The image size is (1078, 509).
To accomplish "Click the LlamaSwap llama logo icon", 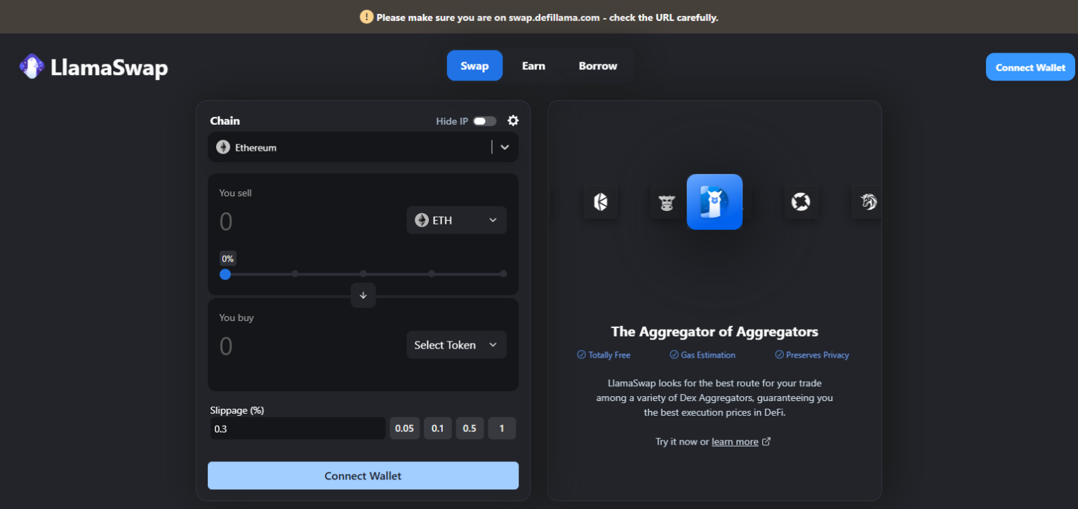I will [x=32, y=67].
